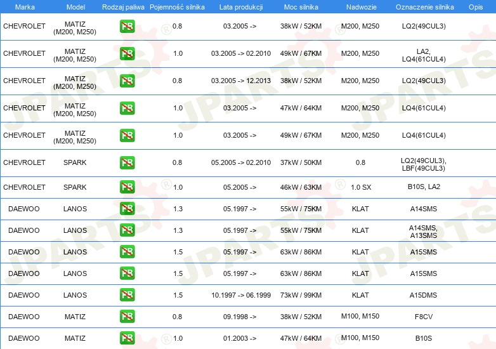Image resolution: width=496 pixels, height=349 pixels.
Task: Click the fuel icon in the Chevrolet Matiz 47kW row
Action: click(x=127, y=108)
